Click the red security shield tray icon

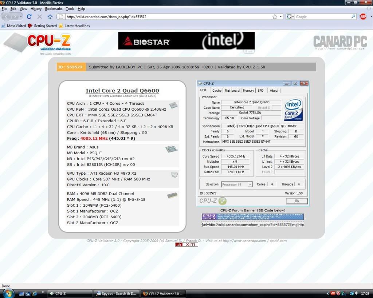(x=338, y=294)
